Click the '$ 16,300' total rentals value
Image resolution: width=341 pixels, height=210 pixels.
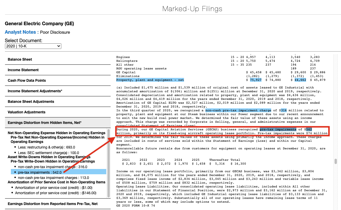(238, 163)
